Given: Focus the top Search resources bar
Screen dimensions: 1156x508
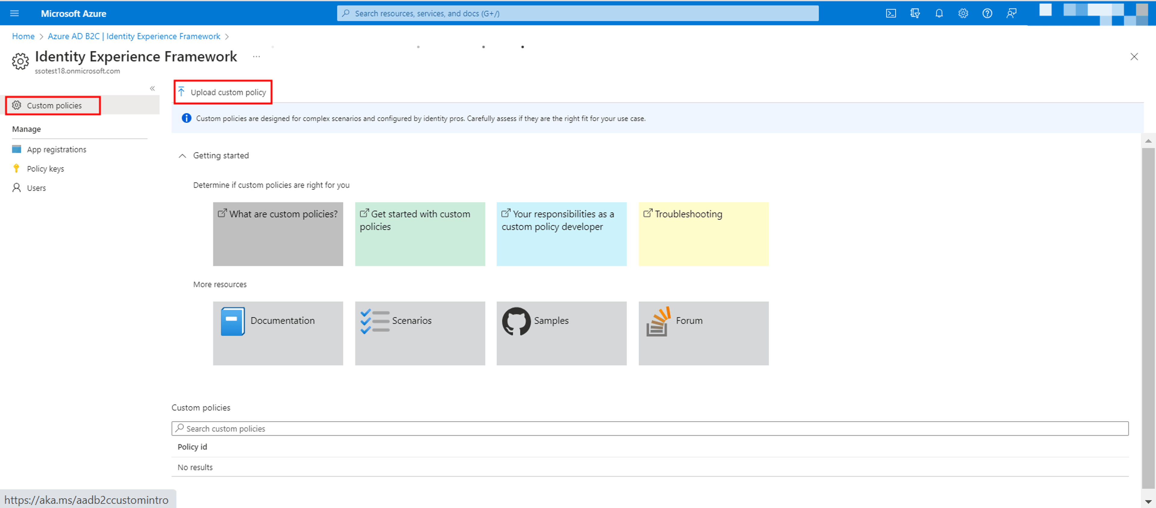Looking at the screenshot, I should [x=578, y=14].
